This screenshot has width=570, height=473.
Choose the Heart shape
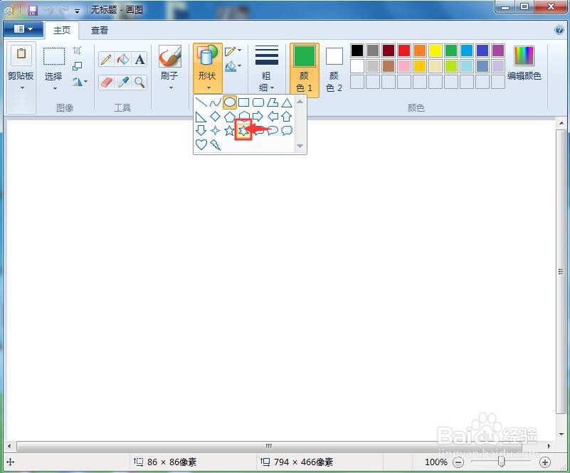pyautogui.click(x=201, y=144)
